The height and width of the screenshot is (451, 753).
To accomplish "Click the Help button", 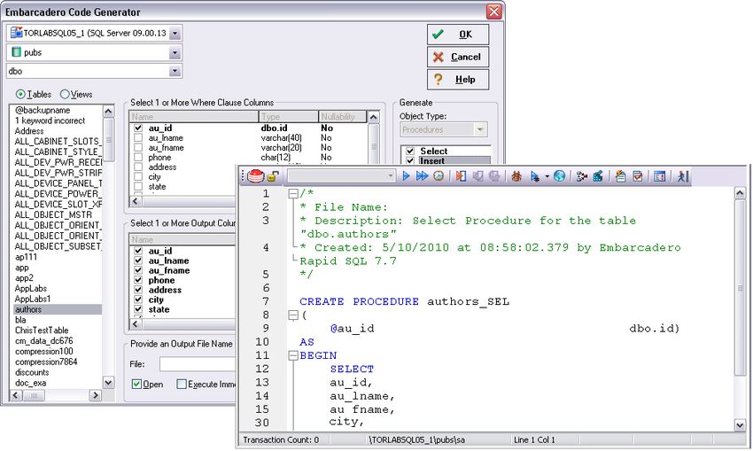I will pyautogui.click(x=458, y=79).
